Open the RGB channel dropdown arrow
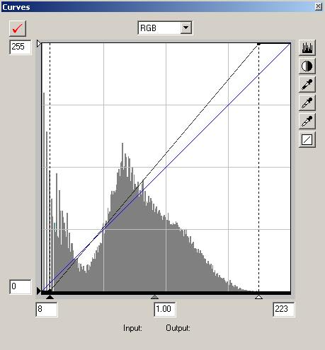Viewport: 325px width, 350px height. (x=186, y=28)
